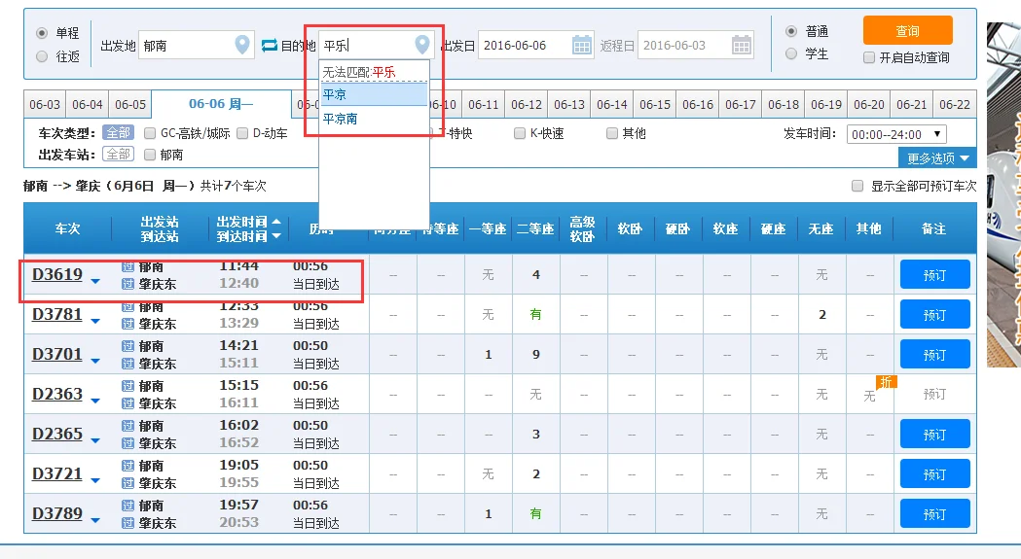The height and width of the screenshot is (559, 1021).
Task: Click the destination location pin icon
Action: click(422, 45)
